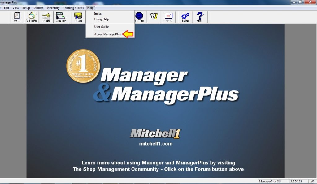This screenshot has width=317, height=184.
Task: Click the Quick Est stopwatch icon
Action: click(32, 17)
